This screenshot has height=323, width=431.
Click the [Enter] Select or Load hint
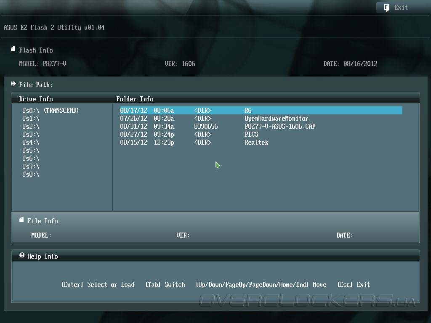(x=98, y=285)
